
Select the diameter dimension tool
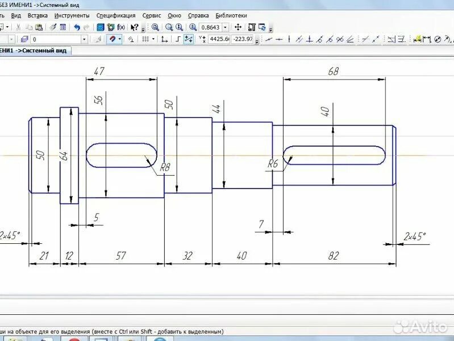coord(438,39)
